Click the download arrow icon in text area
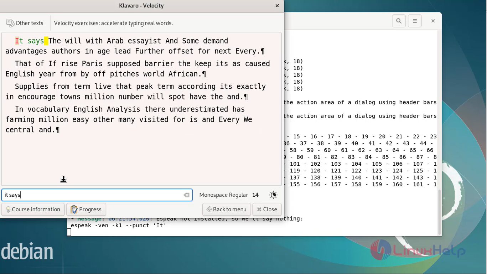 coord(63,179)
